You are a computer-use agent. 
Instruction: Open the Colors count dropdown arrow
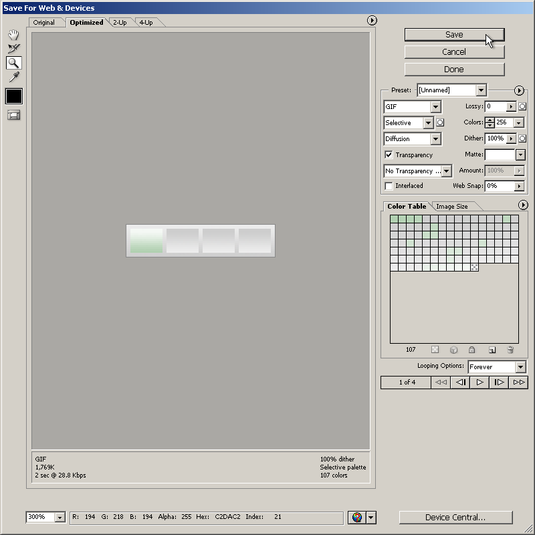(x=519, y=122)
